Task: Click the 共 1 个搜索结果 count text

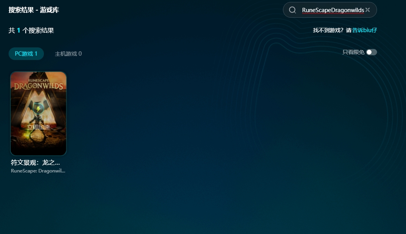Action: [31, 30]
